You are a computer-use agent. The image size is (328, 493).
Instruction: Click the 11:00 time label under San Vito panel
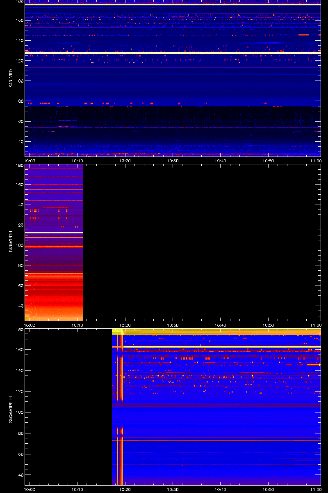[x=316, y=161]
